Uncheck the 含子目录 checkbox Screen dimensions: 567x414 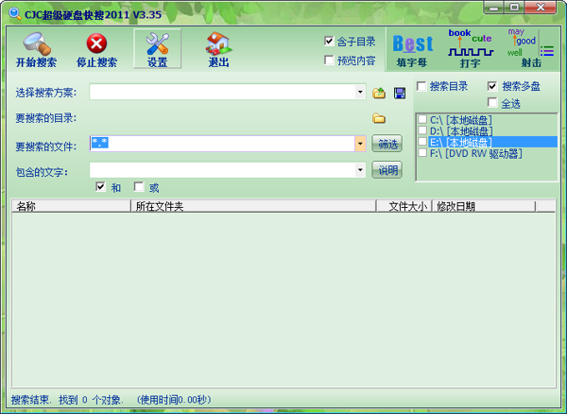[329, 42]
